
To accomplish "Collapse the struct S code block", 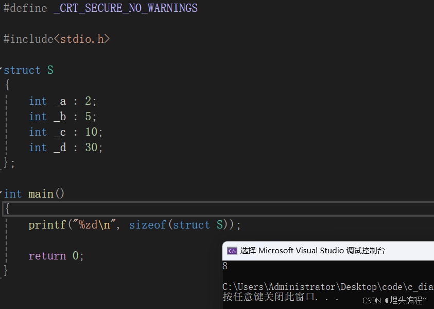I will tap(1, 68).
